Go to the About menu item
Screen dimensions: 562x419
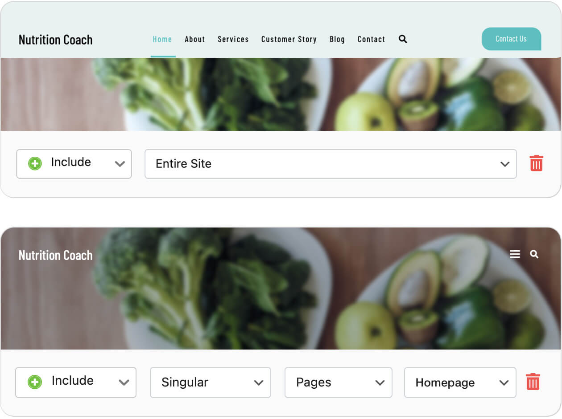click(195, 39)
